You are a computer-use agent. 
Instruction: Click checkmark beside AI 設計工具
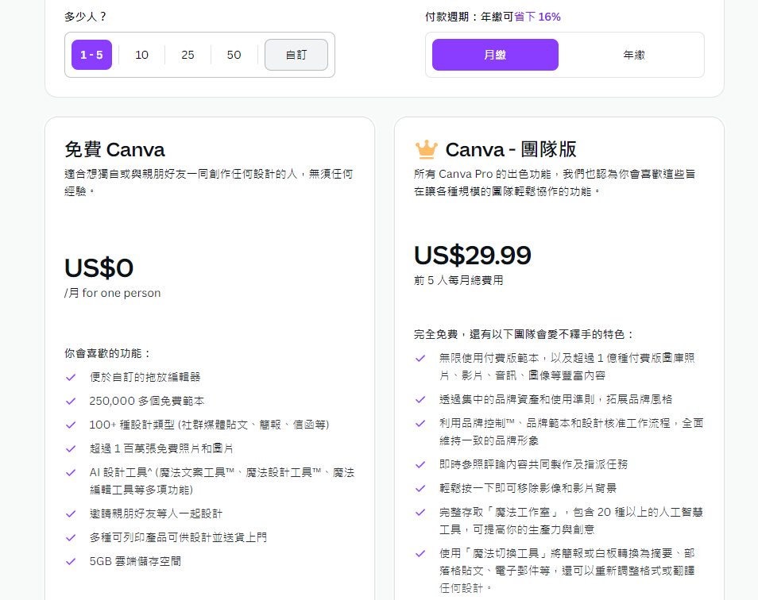pyautogui.click(x=71, y=472)
